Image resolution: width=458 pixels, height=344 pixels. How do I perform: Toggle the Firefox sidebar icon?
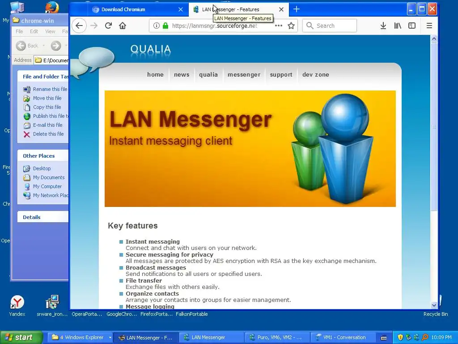(x=412, y=26)
